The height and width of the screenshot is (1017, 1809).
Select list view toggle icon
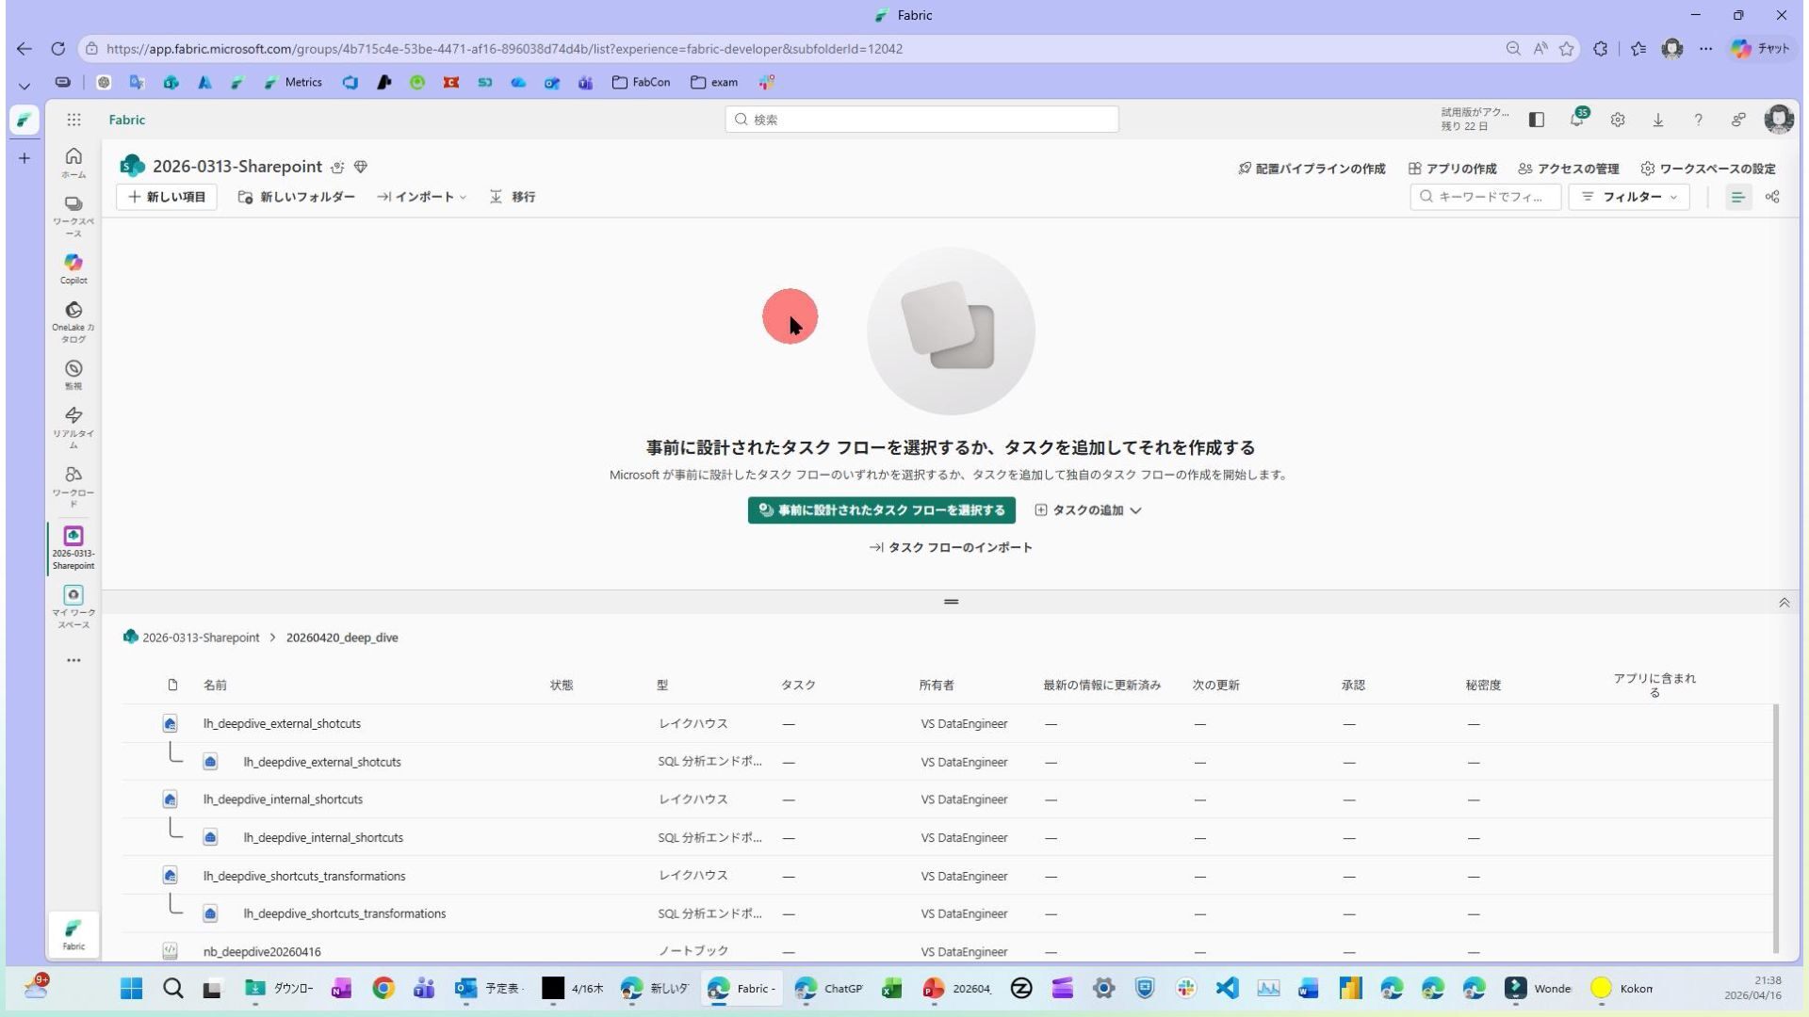pyautogui.click(x=1737, y=197)
